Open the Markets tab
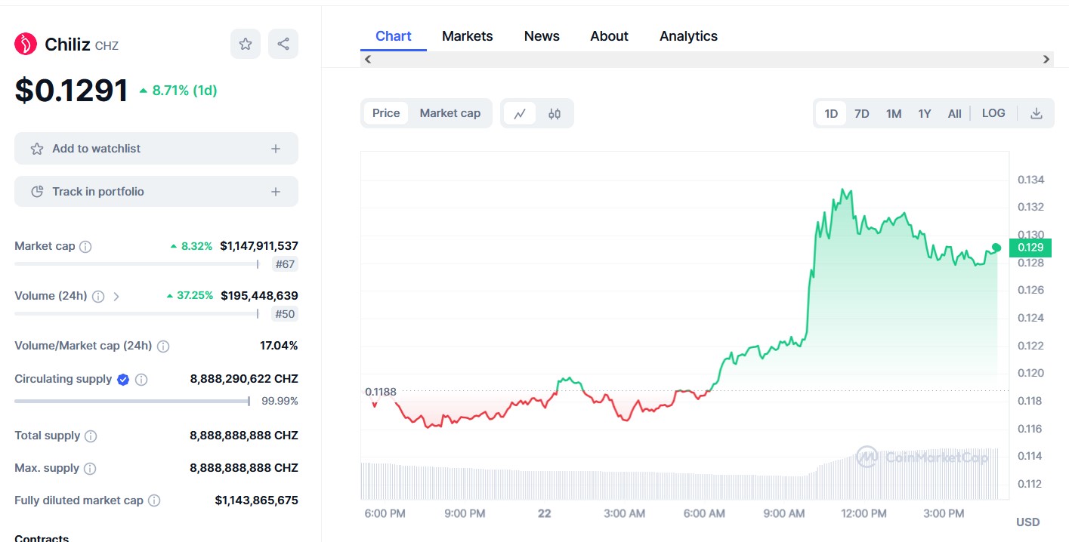This screenshot has height=542, width=1069. click(467, 36)
